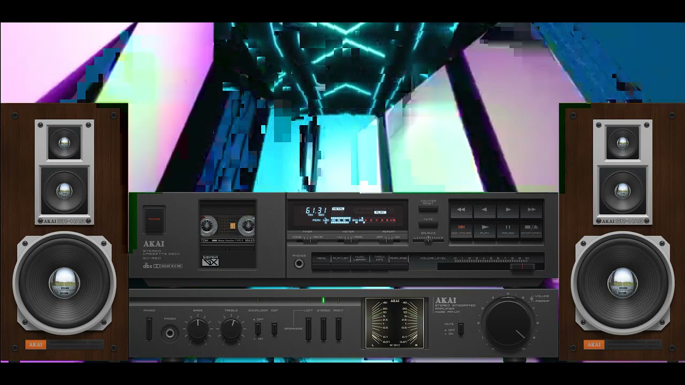This screenshot has height=385, width=685.
Task: Click the Menu button on deck
Action: coord(321,259)
